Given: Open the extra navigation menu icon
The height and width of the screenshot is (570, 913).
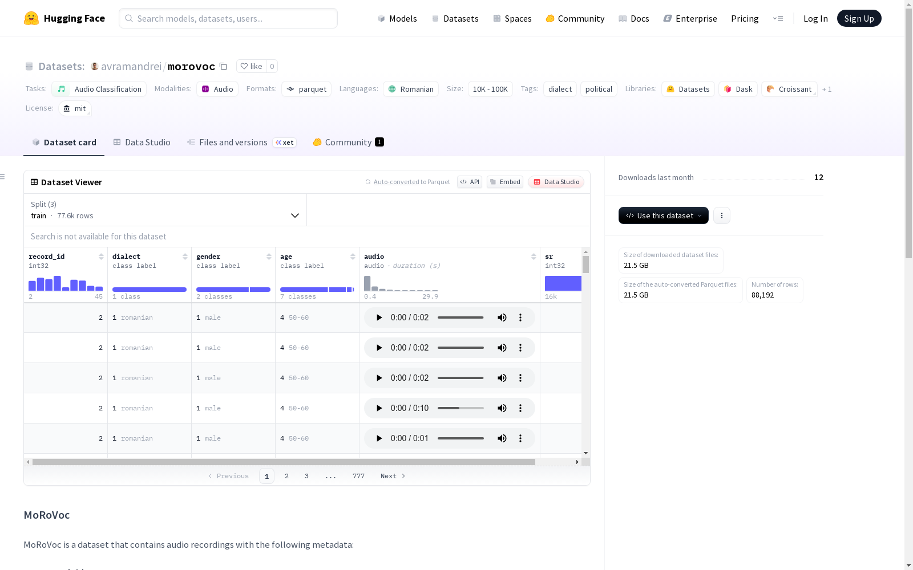Looking at the screenshot, I should 778,18.
